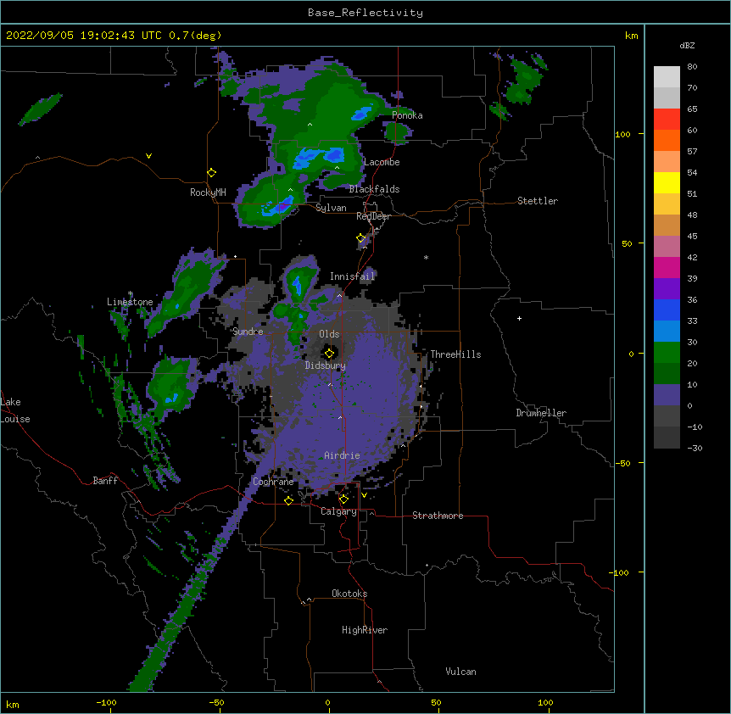This screenshot has width=731, height=714.
Task: Select the red 60–65 dBZ legend swatch
Action: 667,119
